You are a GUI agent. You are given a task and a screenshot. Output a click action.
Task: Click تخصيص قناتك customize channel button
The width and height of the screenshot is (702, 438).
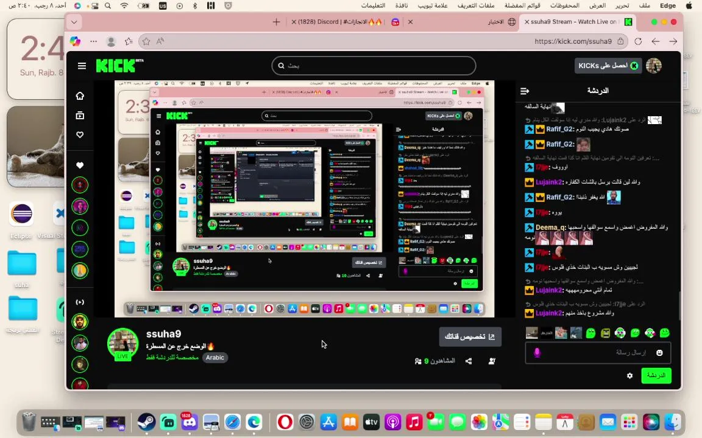(x=470, y=336)
